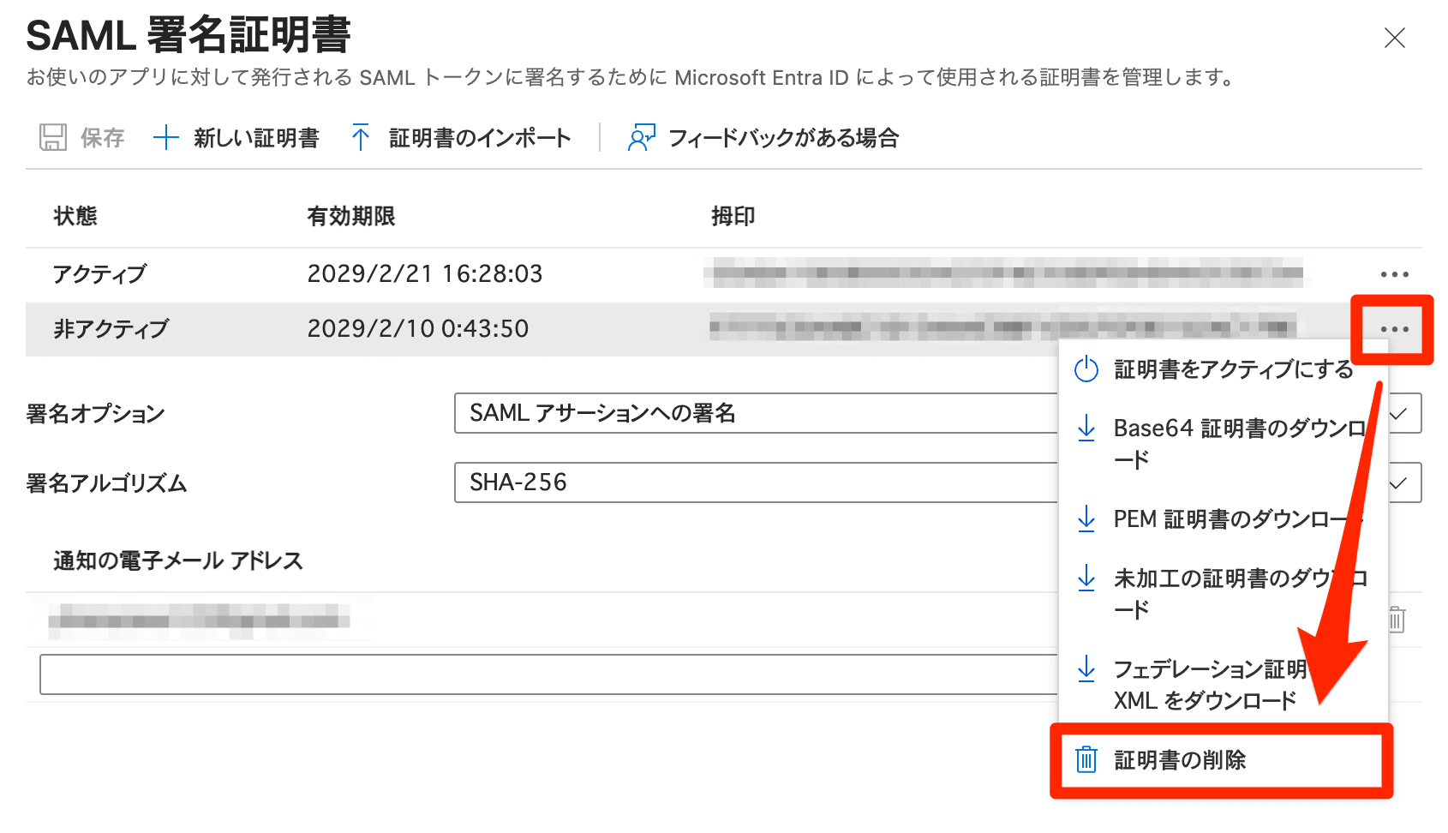Click the フィードバックがある場合 link
Screen dimensions: 1448x833
click(783, 137)
